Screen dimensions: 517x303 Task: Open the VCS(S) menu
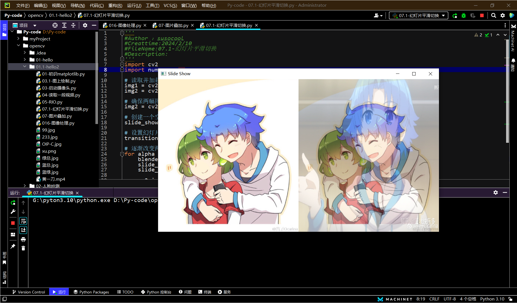[170, 5]
